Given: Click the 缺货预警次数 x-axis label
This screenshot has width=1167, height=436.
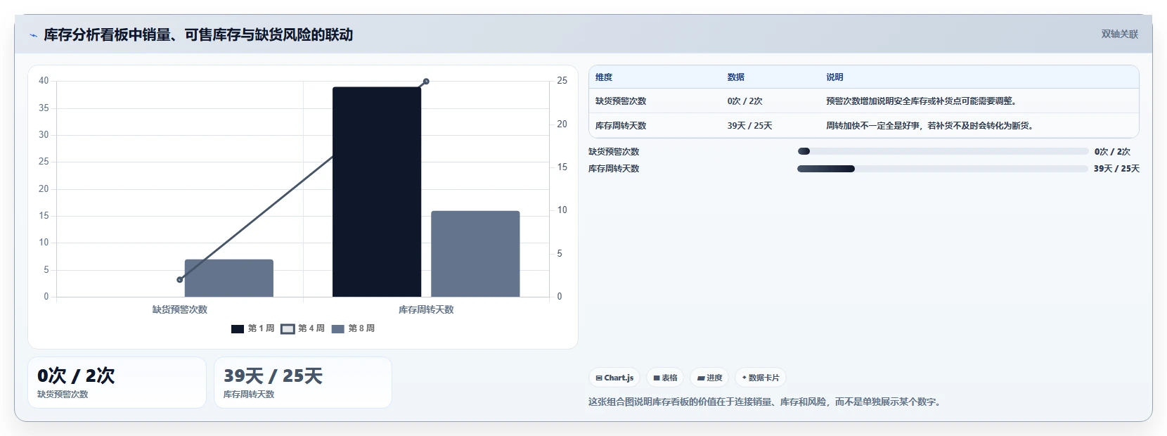Looking at the screenshot, I should [180, 309].
